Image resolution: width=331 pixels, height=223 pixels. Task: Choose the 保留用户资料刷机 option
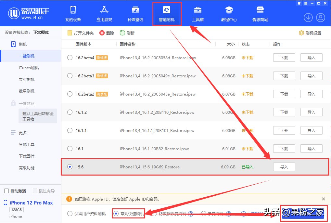(86, 214)
